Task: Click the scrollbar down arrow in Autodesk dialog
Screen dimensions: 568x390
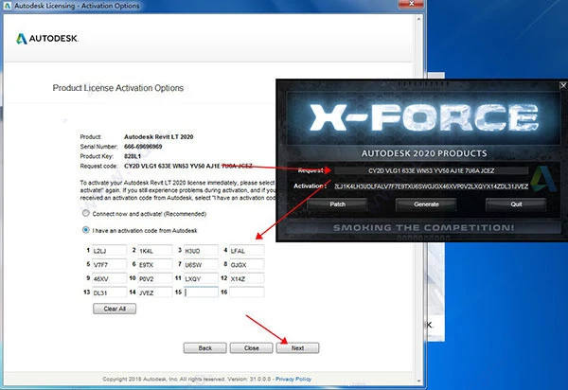Action: pos(418,381)
